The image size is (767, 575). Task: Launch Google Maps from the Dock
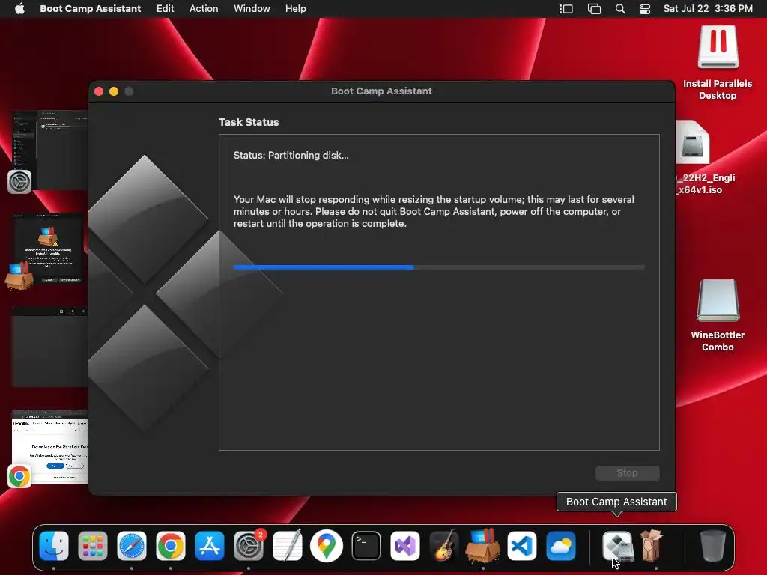click(x=327, y=546)
